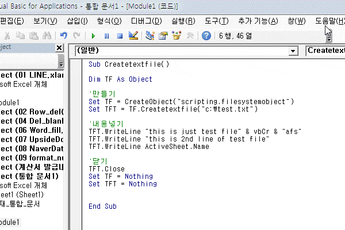Select project 통합 문서1 in tree
The height and width of the screenshot is (230, 345).
click(x=29, y=177)
